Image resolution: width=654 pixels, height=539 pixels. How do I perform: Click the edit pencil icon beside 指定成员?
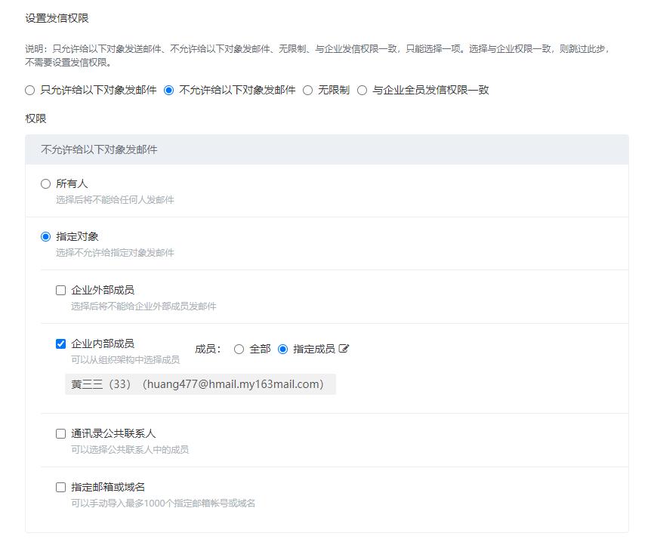[x=346, y=349]
